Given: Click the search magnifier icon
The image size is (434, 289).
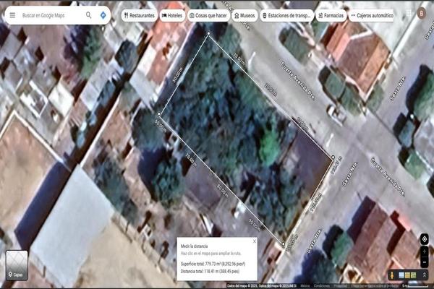Looking at the screenshot, I should pos(88,14).
